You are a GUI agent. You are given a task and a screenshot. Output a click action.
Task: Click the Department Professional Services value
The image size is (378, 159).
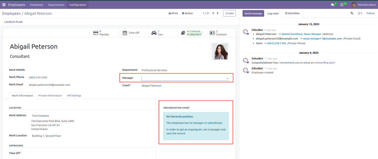[x=154, y=70]
